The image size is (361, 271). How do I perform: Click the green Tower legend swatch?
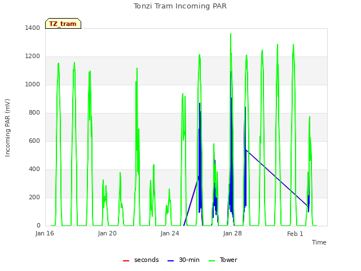tap(212, 261)
